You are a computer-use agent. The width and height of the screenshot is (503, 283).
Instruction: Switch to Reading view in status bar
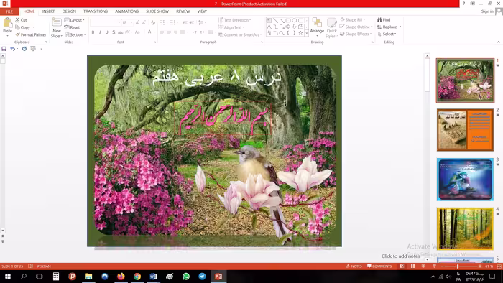423,266
